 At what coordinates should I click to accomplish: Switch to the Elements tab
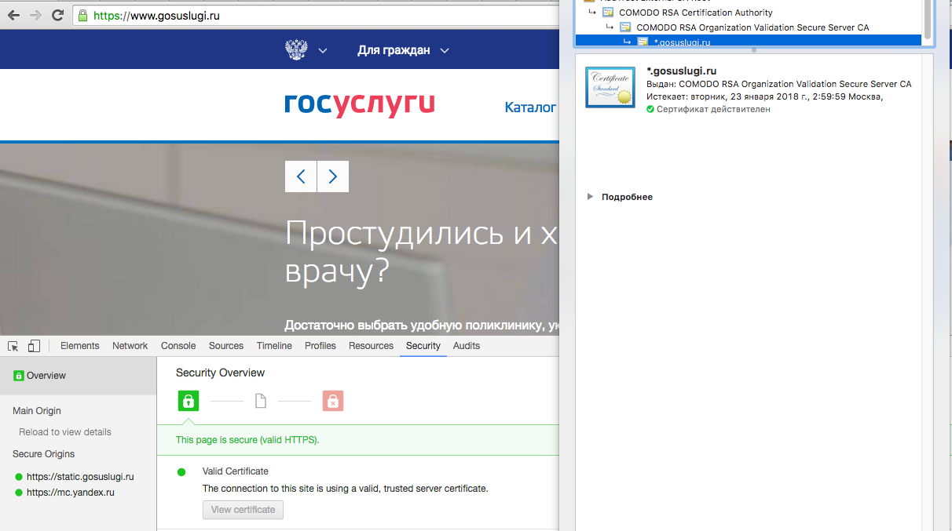pos(80,346)
